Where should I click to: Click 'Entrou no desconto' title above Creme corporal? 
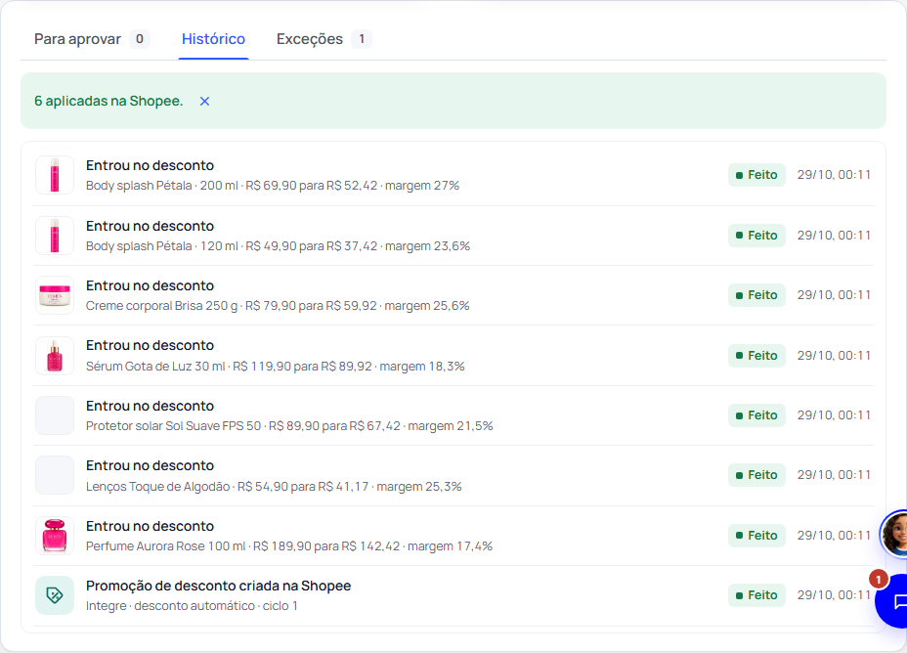click(x=150, y=285)
